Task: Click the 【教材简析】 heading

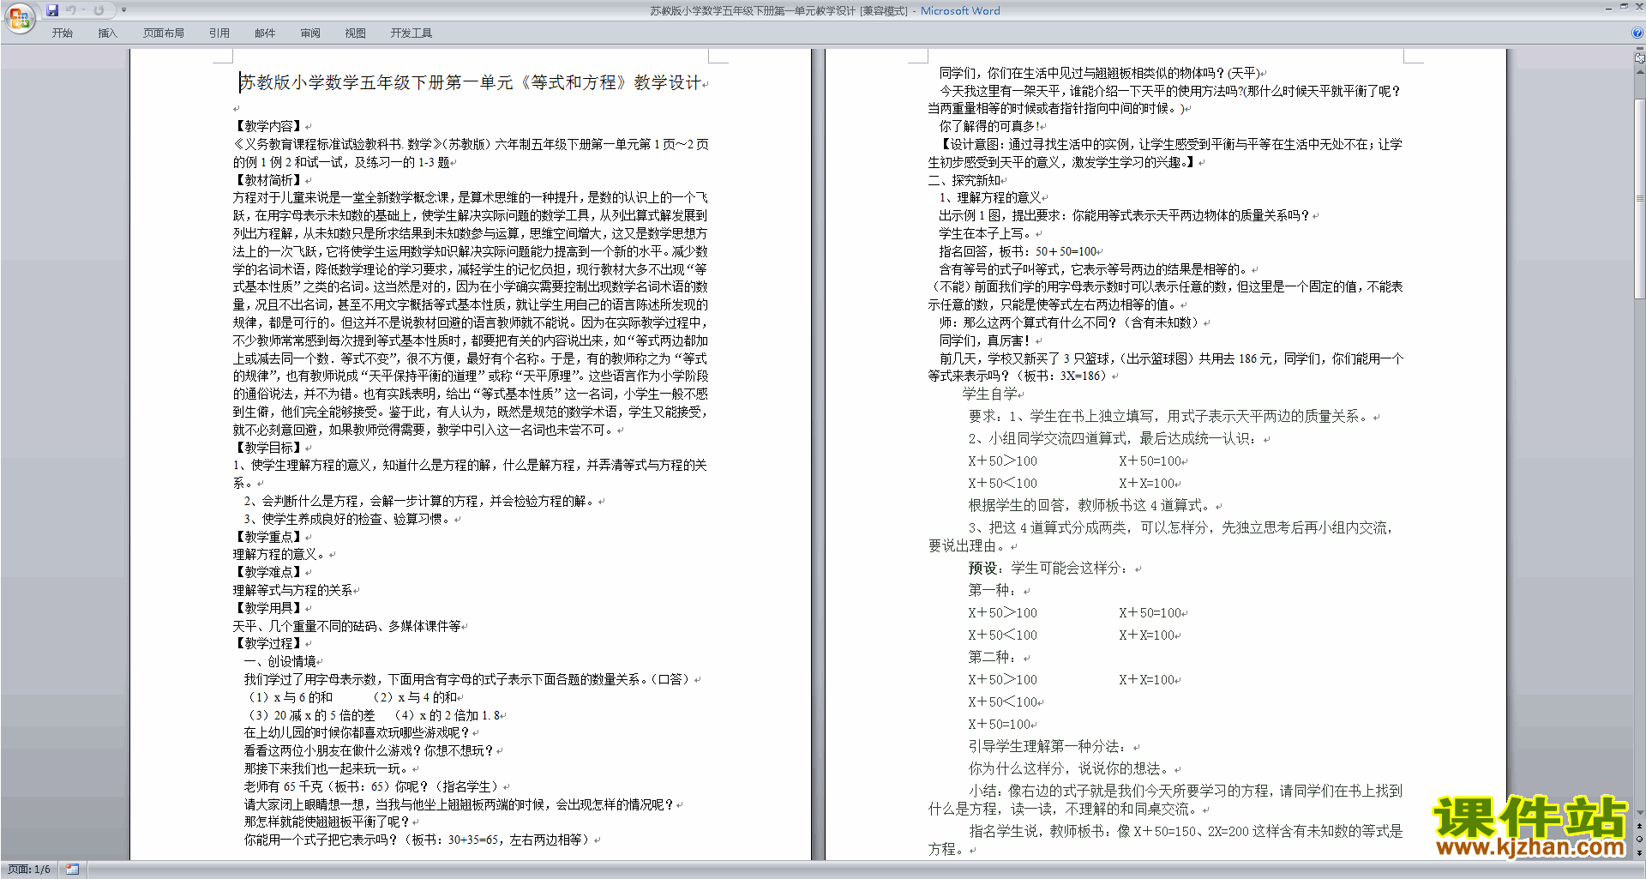Action: 268,180
